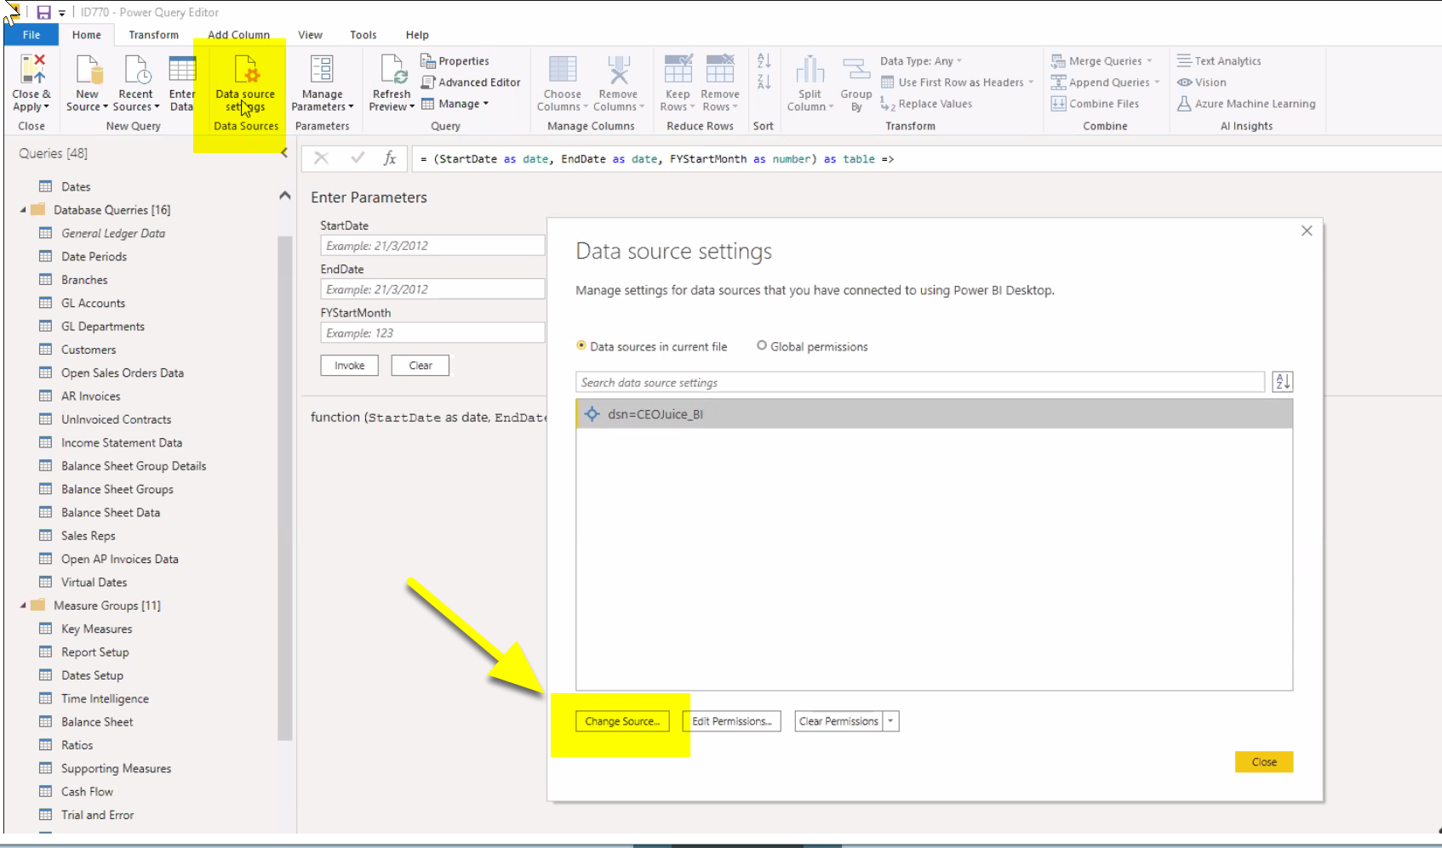
Task: Click the Change Source button
Action: (x=622, y=721)
